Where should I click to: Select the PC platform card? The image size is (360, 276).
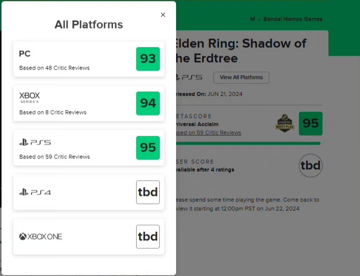[89, 59]
